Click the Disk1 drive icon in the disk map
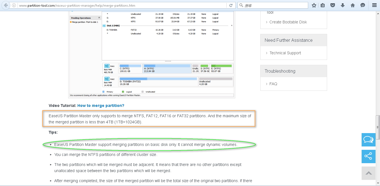Screen dimensions: 380x186 pos(107,66)
